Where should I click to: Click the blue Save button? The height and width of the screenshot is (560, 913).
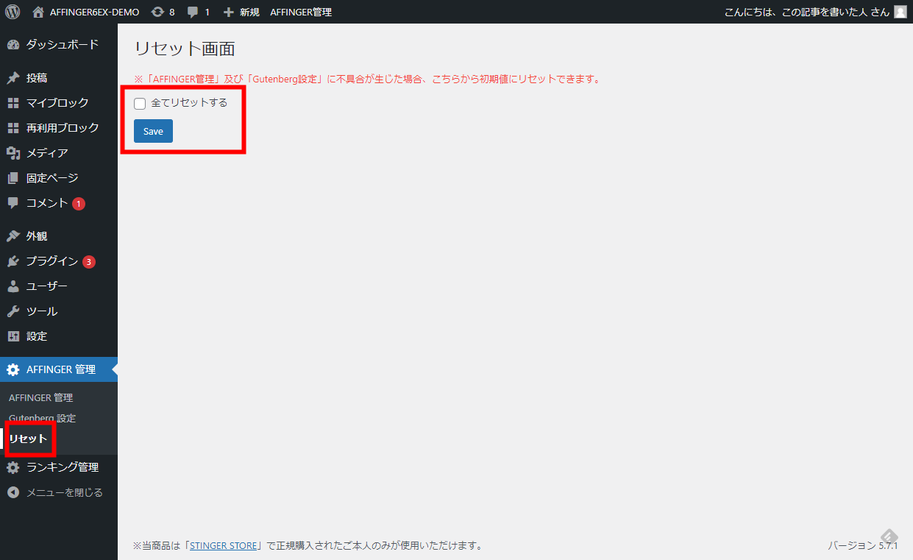pyautogui.click(x=153, y=131)
